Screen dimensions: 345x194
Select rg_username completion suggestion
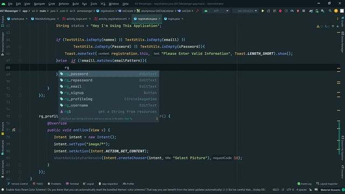(108, 106)
